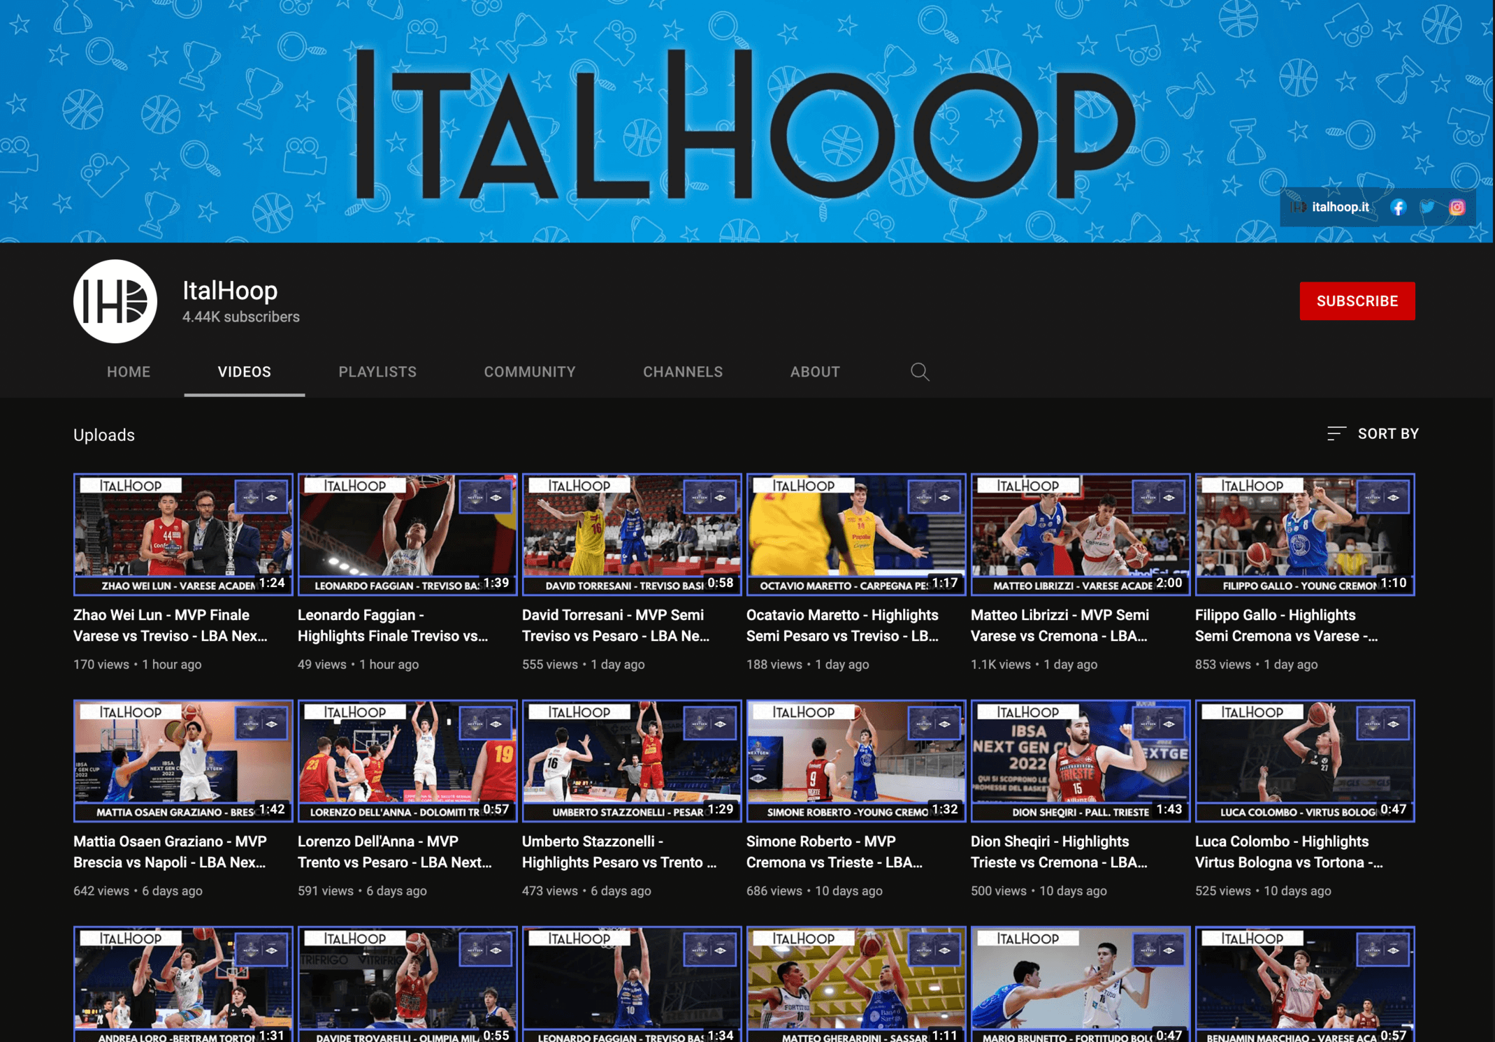Viewport: 1495px width, 1042px height.
Task: Open the Playlists tab
Action: tap(377, 372)
